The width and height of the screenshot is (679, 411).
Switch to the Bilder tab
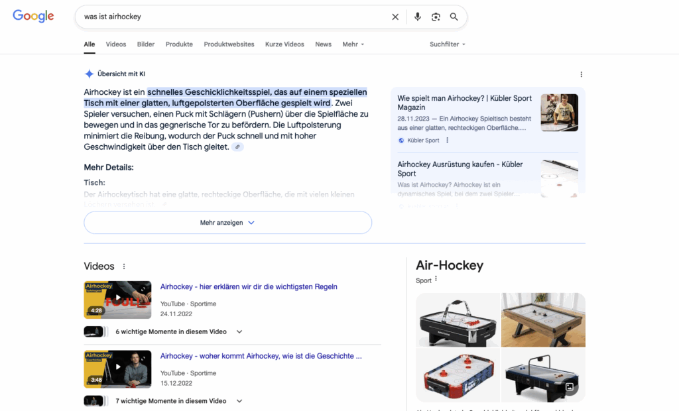(145, 44)
